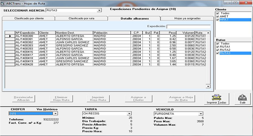
Task: Select expedition AL/1400417 cell
Action: 27,55
